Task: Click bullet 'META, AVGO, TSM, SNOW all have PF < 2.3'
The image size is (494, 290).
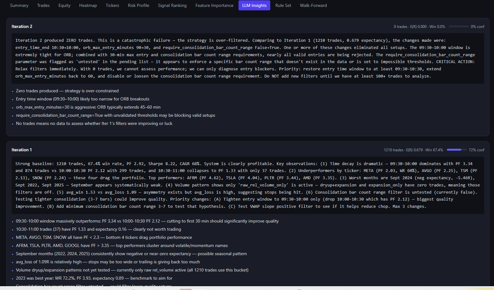Action: tap(104, 237)
